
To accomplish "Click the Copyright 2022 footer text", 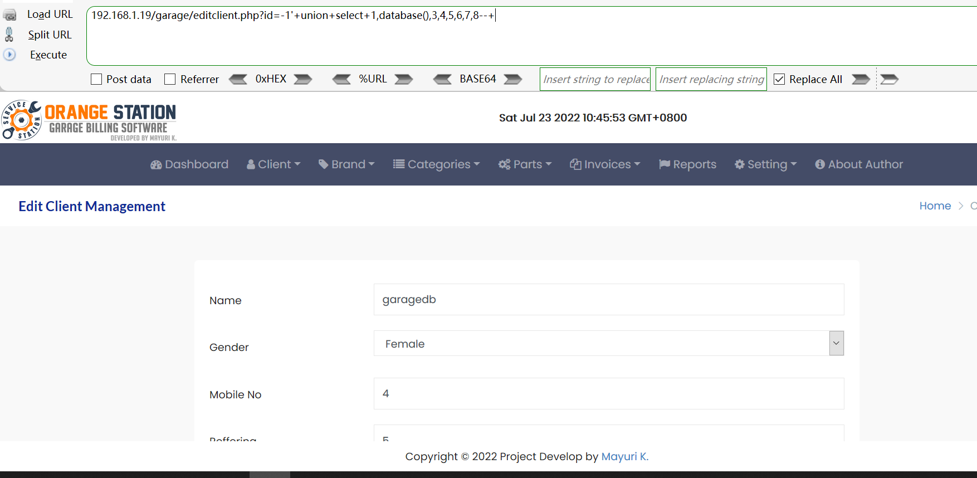I will pos(501,456).
